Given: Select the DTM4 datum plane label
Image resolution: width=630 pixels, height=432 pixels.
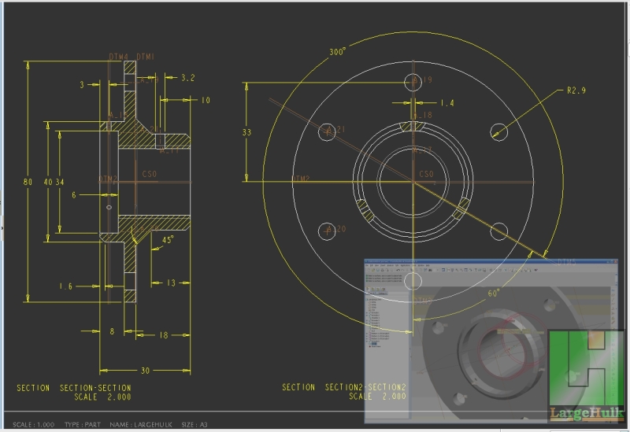Looking at the screenshot, I should coord(118,57).
